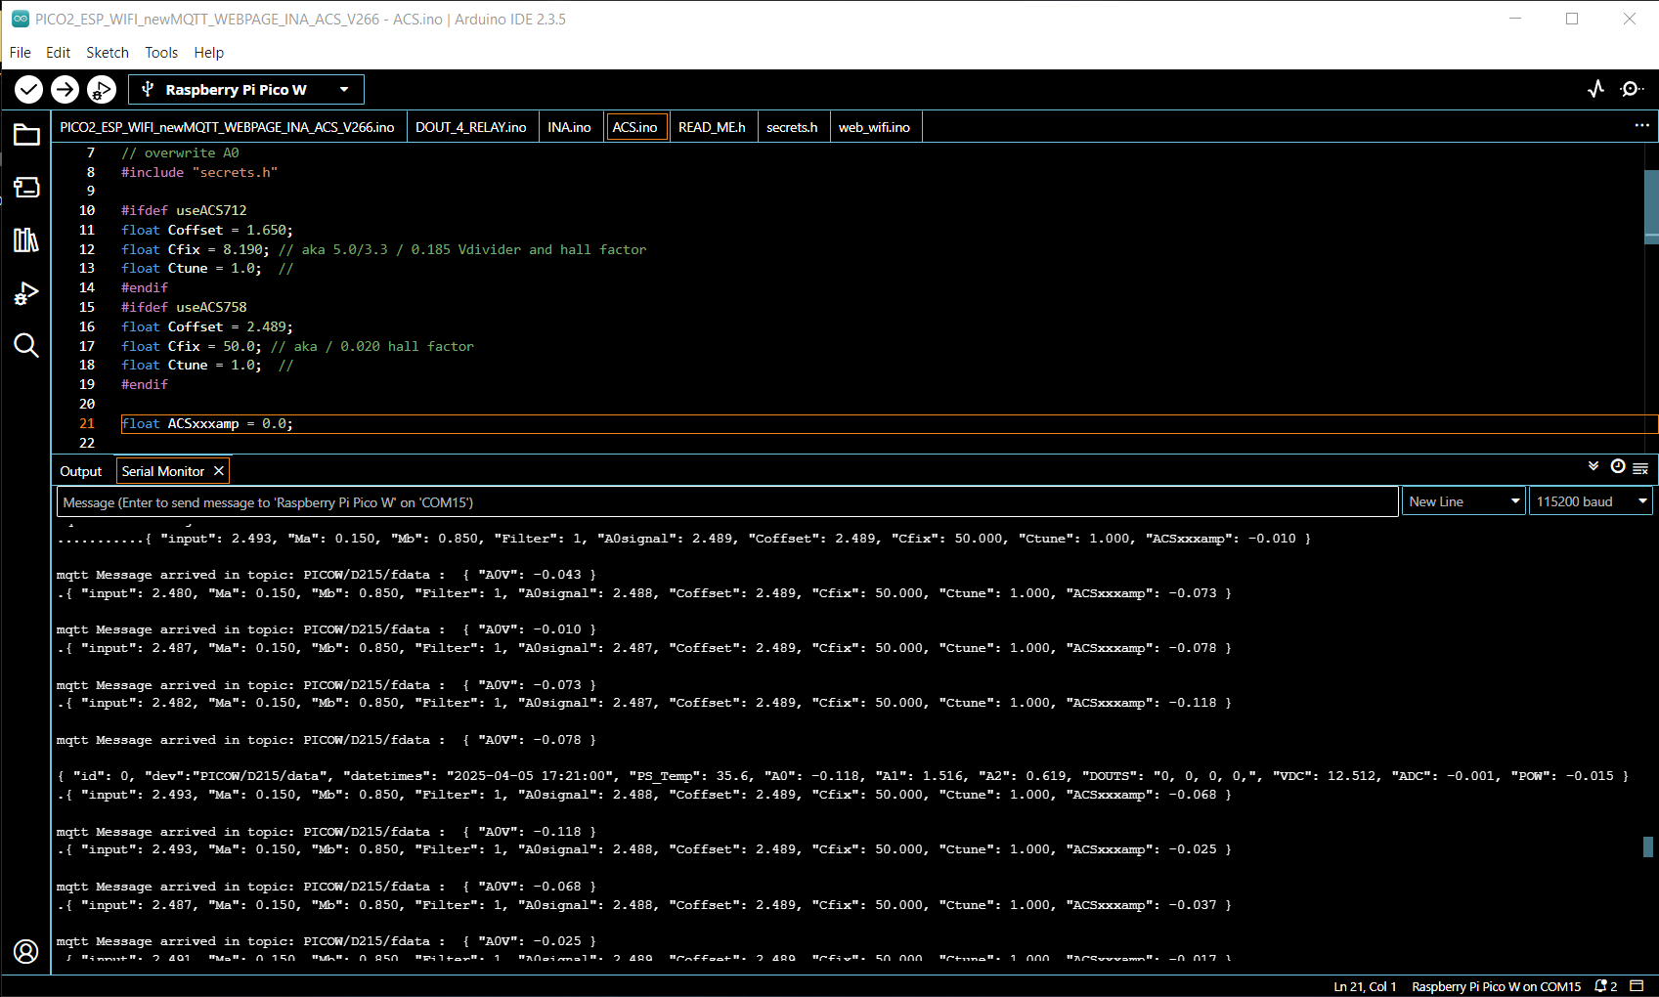Click the '#ifdef useACS758' code line
1659x997 pixels.
tap(184, 307)
